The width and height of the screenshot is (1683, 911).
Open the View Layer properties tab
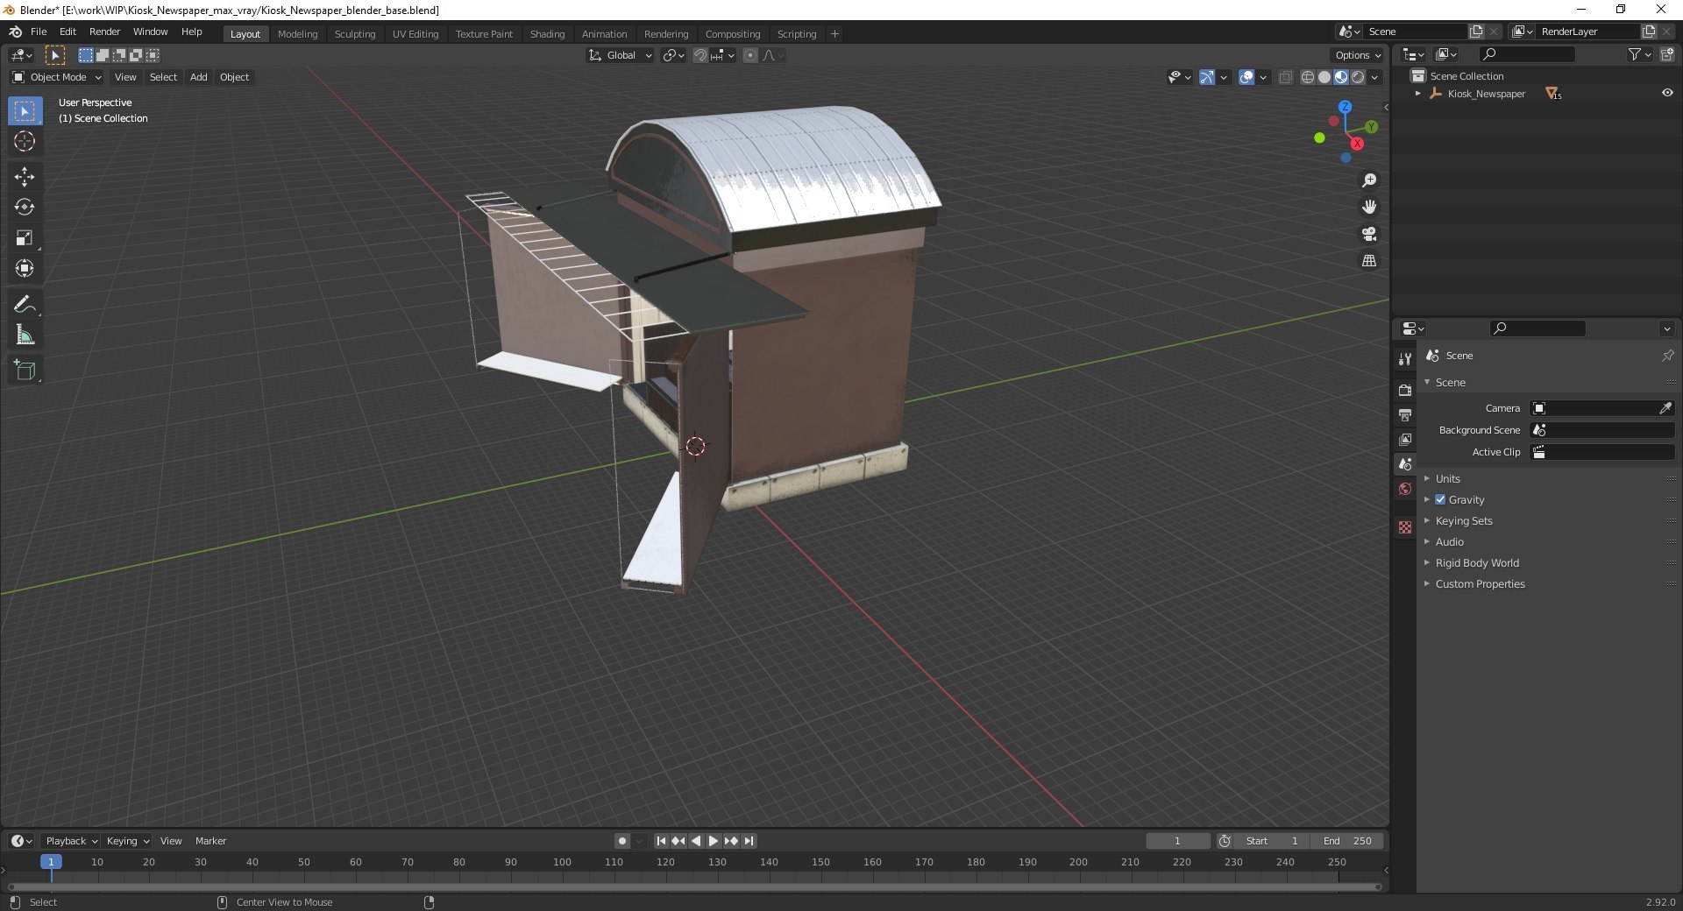(x=1405, y=439)
